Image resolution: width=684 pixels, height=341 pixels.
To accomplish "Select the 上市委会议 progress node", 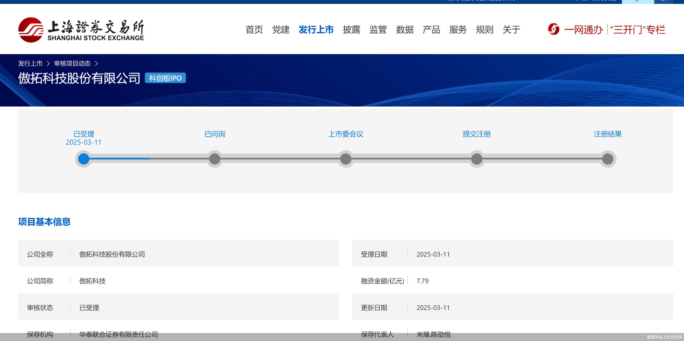I will 345,159.
